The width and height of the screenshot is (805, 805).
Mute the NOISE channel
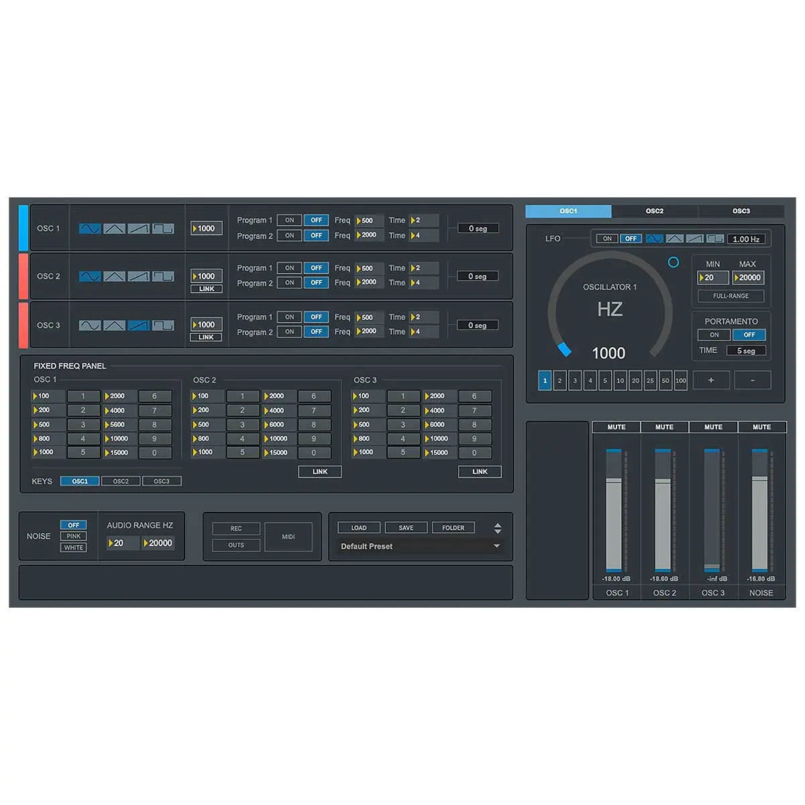click(762, 427)
